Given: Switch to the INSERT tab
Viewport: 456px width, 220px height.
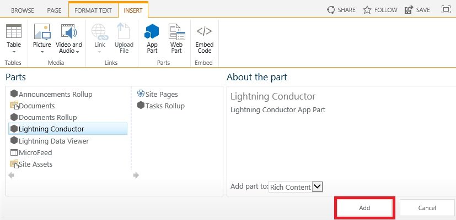Looking at the screenshot, I should [x=133, y=10].
